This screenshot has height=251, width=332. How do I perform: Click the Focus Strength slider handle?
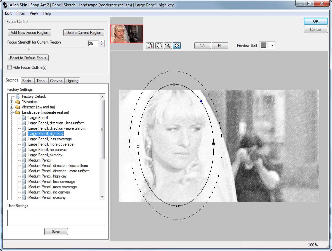tap(29, 48)
